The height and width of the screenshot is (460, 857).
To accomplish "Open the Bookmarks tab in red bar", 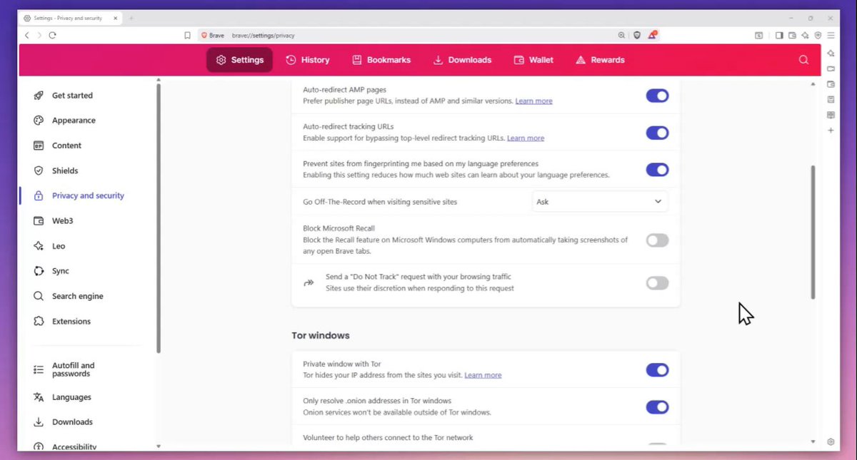I will [x=381, y=60].
